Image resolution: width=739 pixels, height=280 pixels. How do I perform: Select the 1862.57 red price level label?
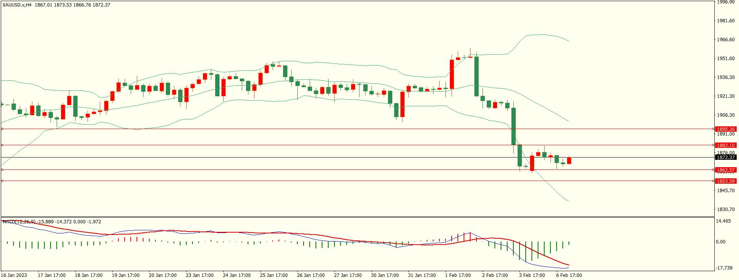(726, 170)
